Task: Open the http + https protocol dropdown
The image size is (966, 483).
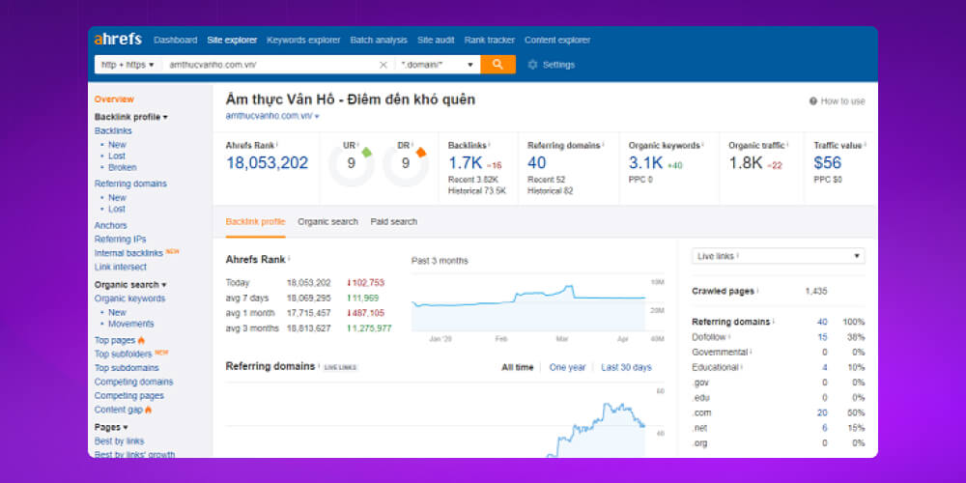Action: pyautogui.click(x=128, y=65)
